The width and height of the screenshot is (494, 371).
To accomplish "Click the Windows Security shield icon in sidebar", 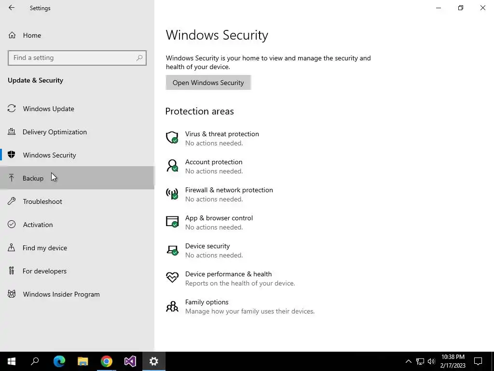I will (12, 155).
